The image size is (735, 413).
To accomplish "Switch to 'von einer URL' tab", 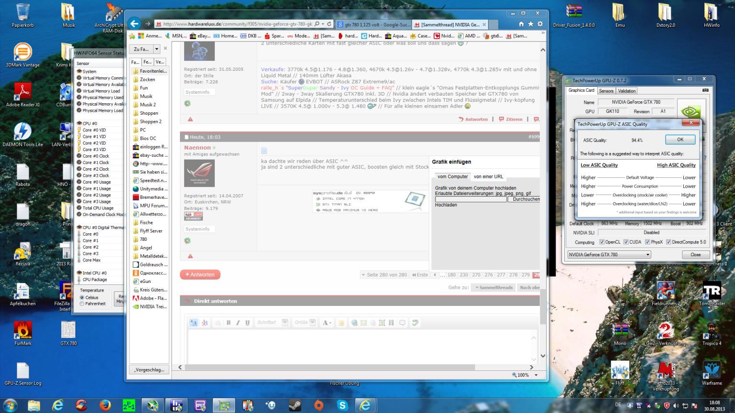I will point(488,176).
